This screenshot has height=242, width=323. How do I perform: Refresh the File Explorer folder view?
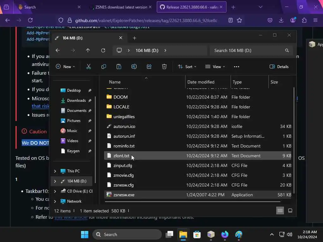103,50
